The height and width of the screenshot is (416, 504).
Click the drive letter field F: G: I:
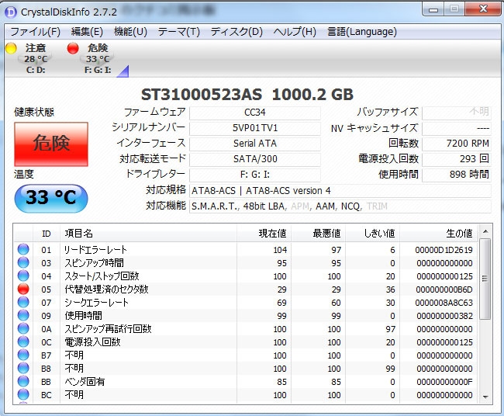coord(255,175)
